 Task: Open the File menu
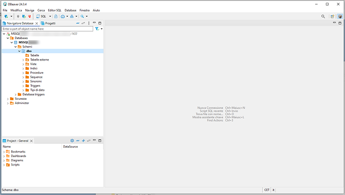pos(5,10)
